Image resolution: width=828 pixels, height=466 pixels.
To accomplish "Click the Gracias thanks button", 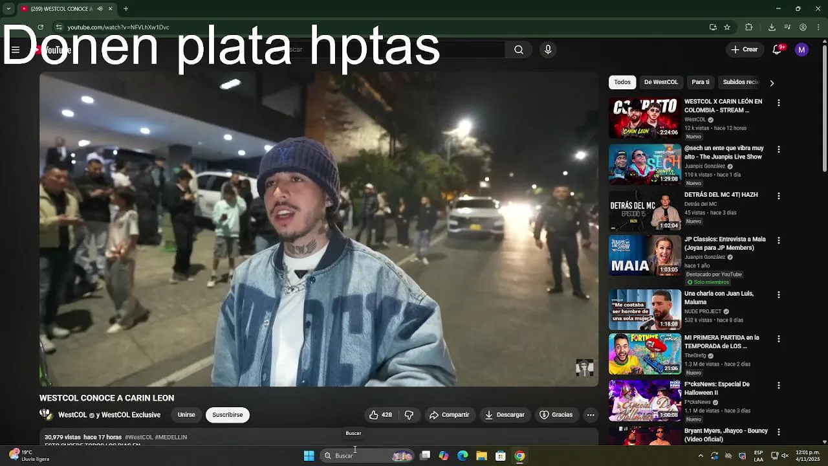I will [556, 415].
